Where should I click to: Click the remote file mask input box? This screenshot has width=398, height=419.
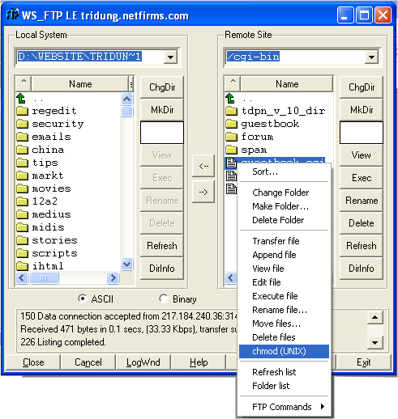coord(362,133)
